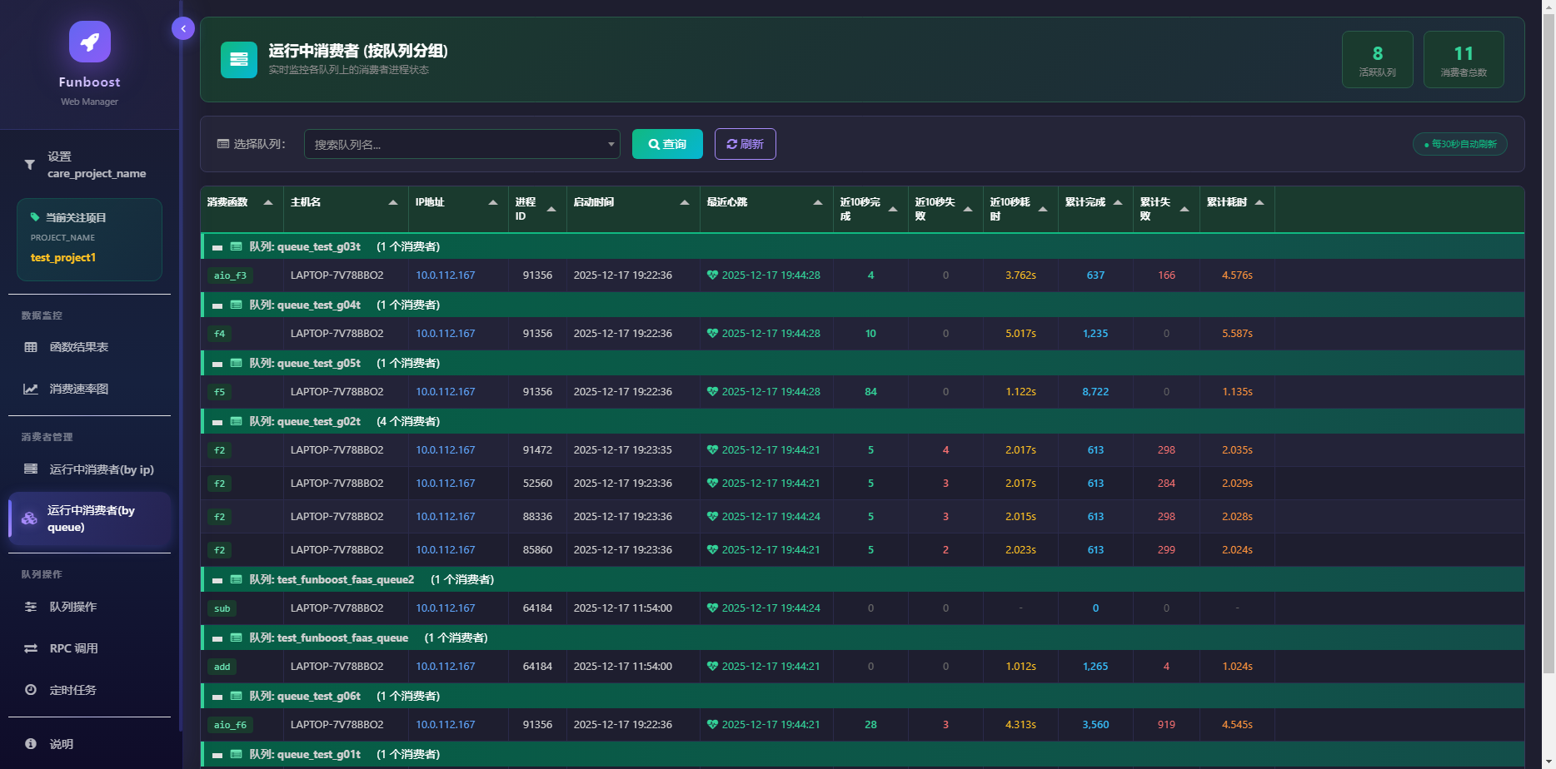Click the heartbeat icon in the aio_f6 row
This screenshot has width=1556, height=769.
712,725
